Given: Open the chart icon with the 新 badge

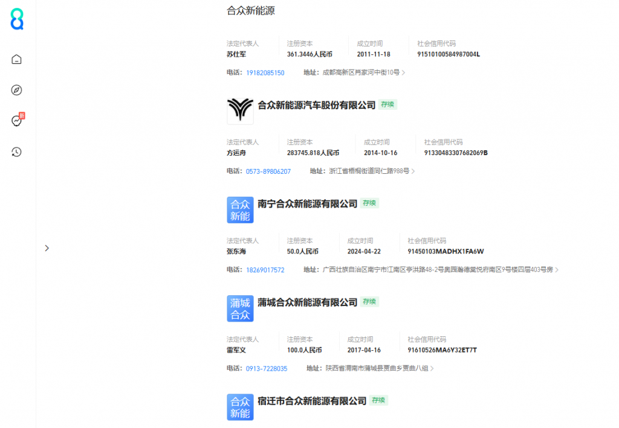Looking at the screenshot, I should coord(17,121).
